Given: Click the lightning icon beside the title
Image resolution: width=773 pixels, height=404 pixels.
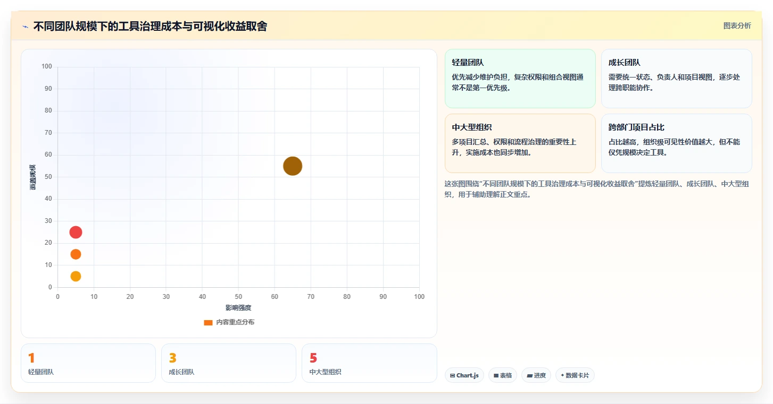Looking at the screenshot, I should pyautogui.click(x=25, y=27).
